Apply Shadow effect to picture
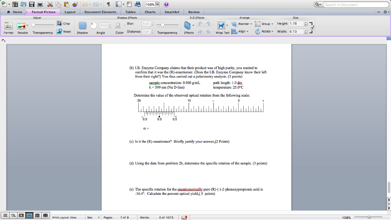 pos(82,26)
